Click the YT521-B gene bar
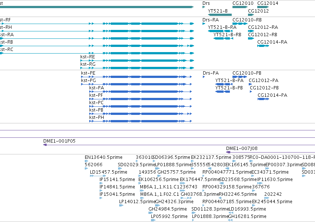This screenshot has width=315, height=222. (220, 15)
